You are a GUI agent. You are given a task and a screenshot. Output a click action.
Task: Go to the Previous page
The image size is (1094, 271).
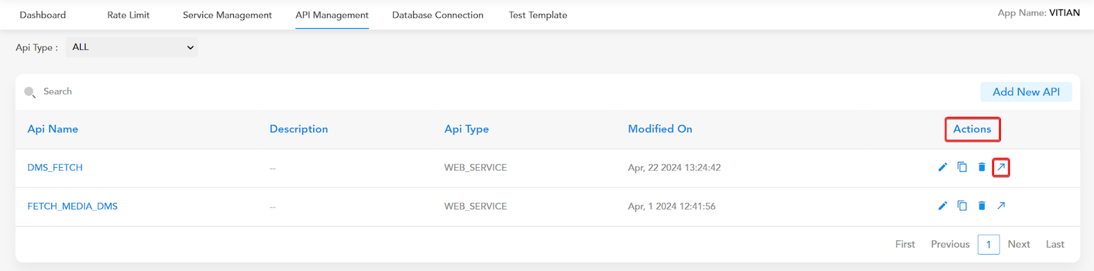coord(950,244)
